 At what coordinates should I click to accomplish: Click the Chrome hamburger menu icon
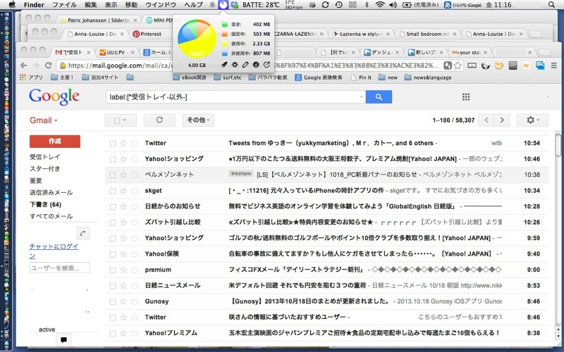[x=554, y=65]
